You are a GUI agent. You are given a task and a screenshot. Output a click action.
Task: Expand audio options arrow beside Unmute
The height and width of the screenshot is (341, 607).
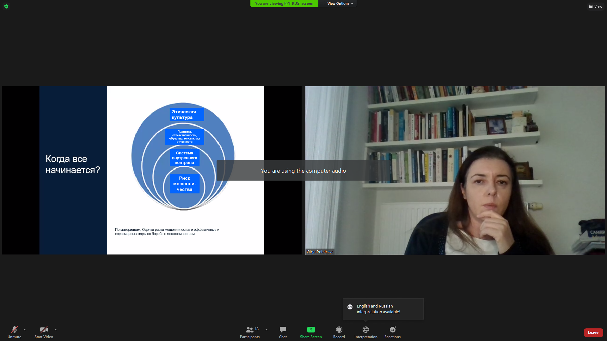(25, 330)
